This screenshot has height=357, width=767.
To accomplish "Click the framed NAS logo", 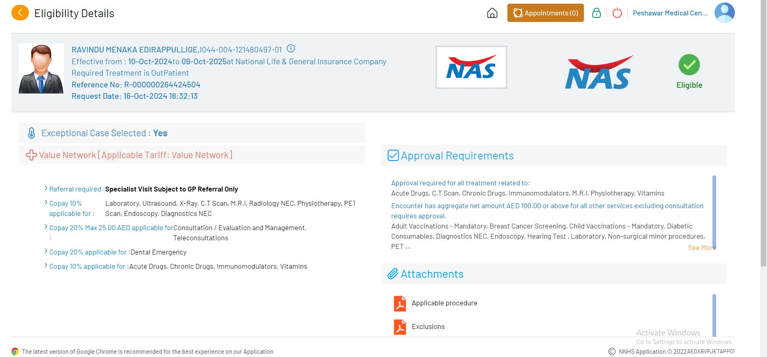I will pyautogui.click(x=471, y=67).
